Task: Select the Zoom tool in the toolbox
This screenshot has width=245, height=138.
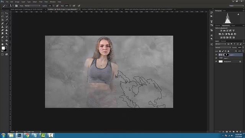Action: tap(7, 44)
